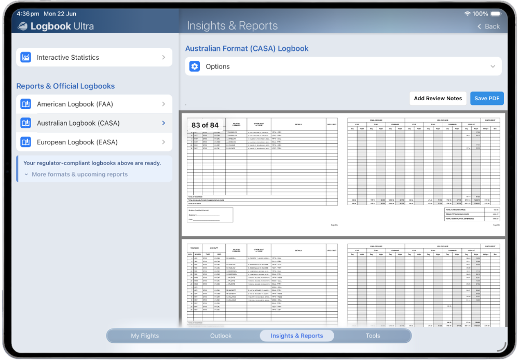Open the Tools tab

point(373,336)
